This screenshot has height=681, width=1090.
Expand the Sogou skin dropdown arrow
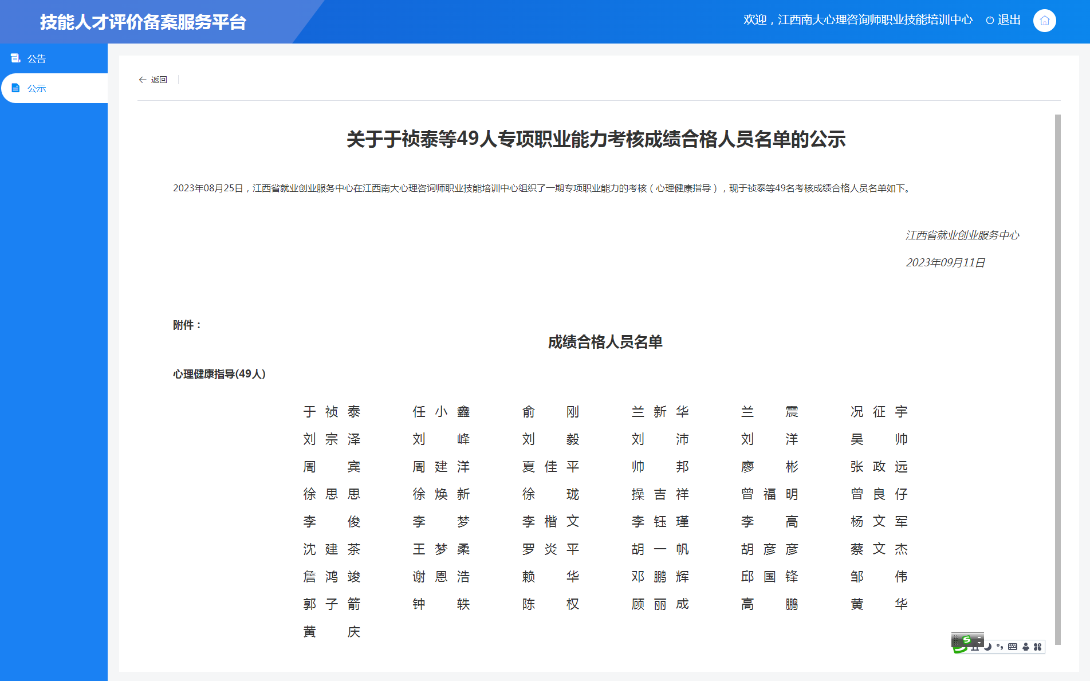pyautogui.click(x=979, y=644)
